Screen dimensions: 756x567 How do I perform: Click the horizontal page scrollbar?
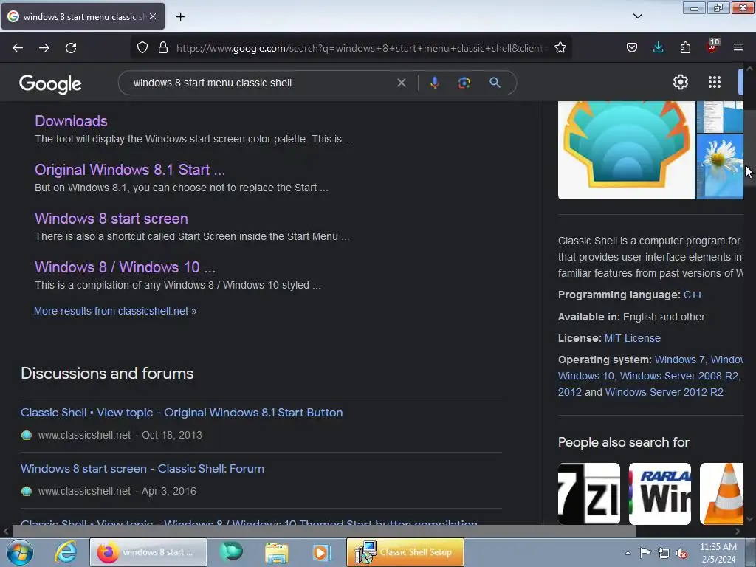pyautogui.click(x=323, y=532)
